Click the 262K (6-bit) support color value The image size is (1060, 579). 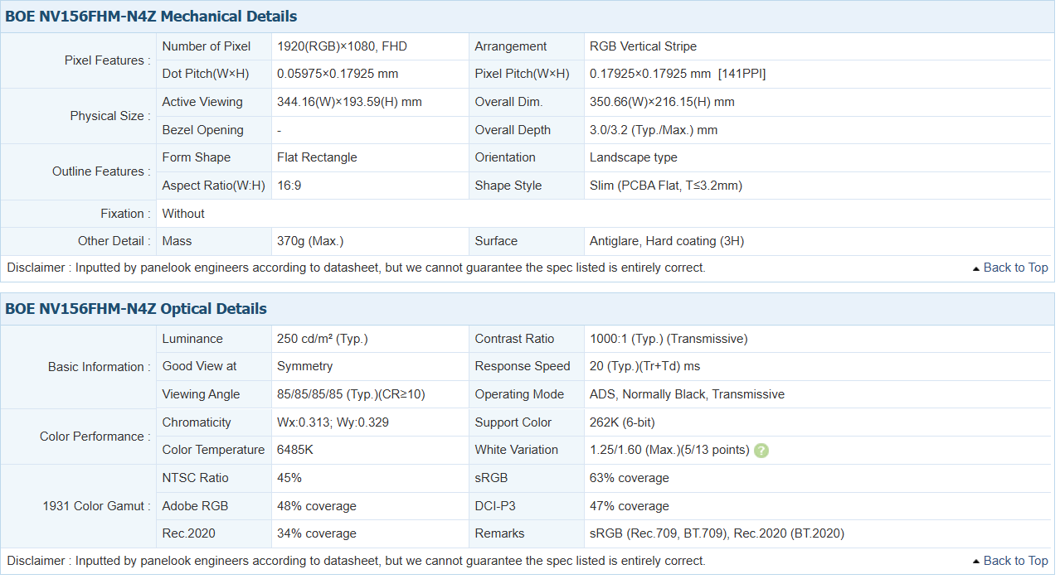622,422
